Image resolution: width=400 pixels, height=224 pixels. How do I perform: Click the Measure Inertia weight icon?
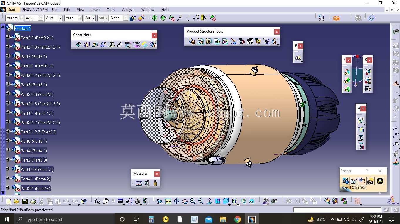(155, 183)
